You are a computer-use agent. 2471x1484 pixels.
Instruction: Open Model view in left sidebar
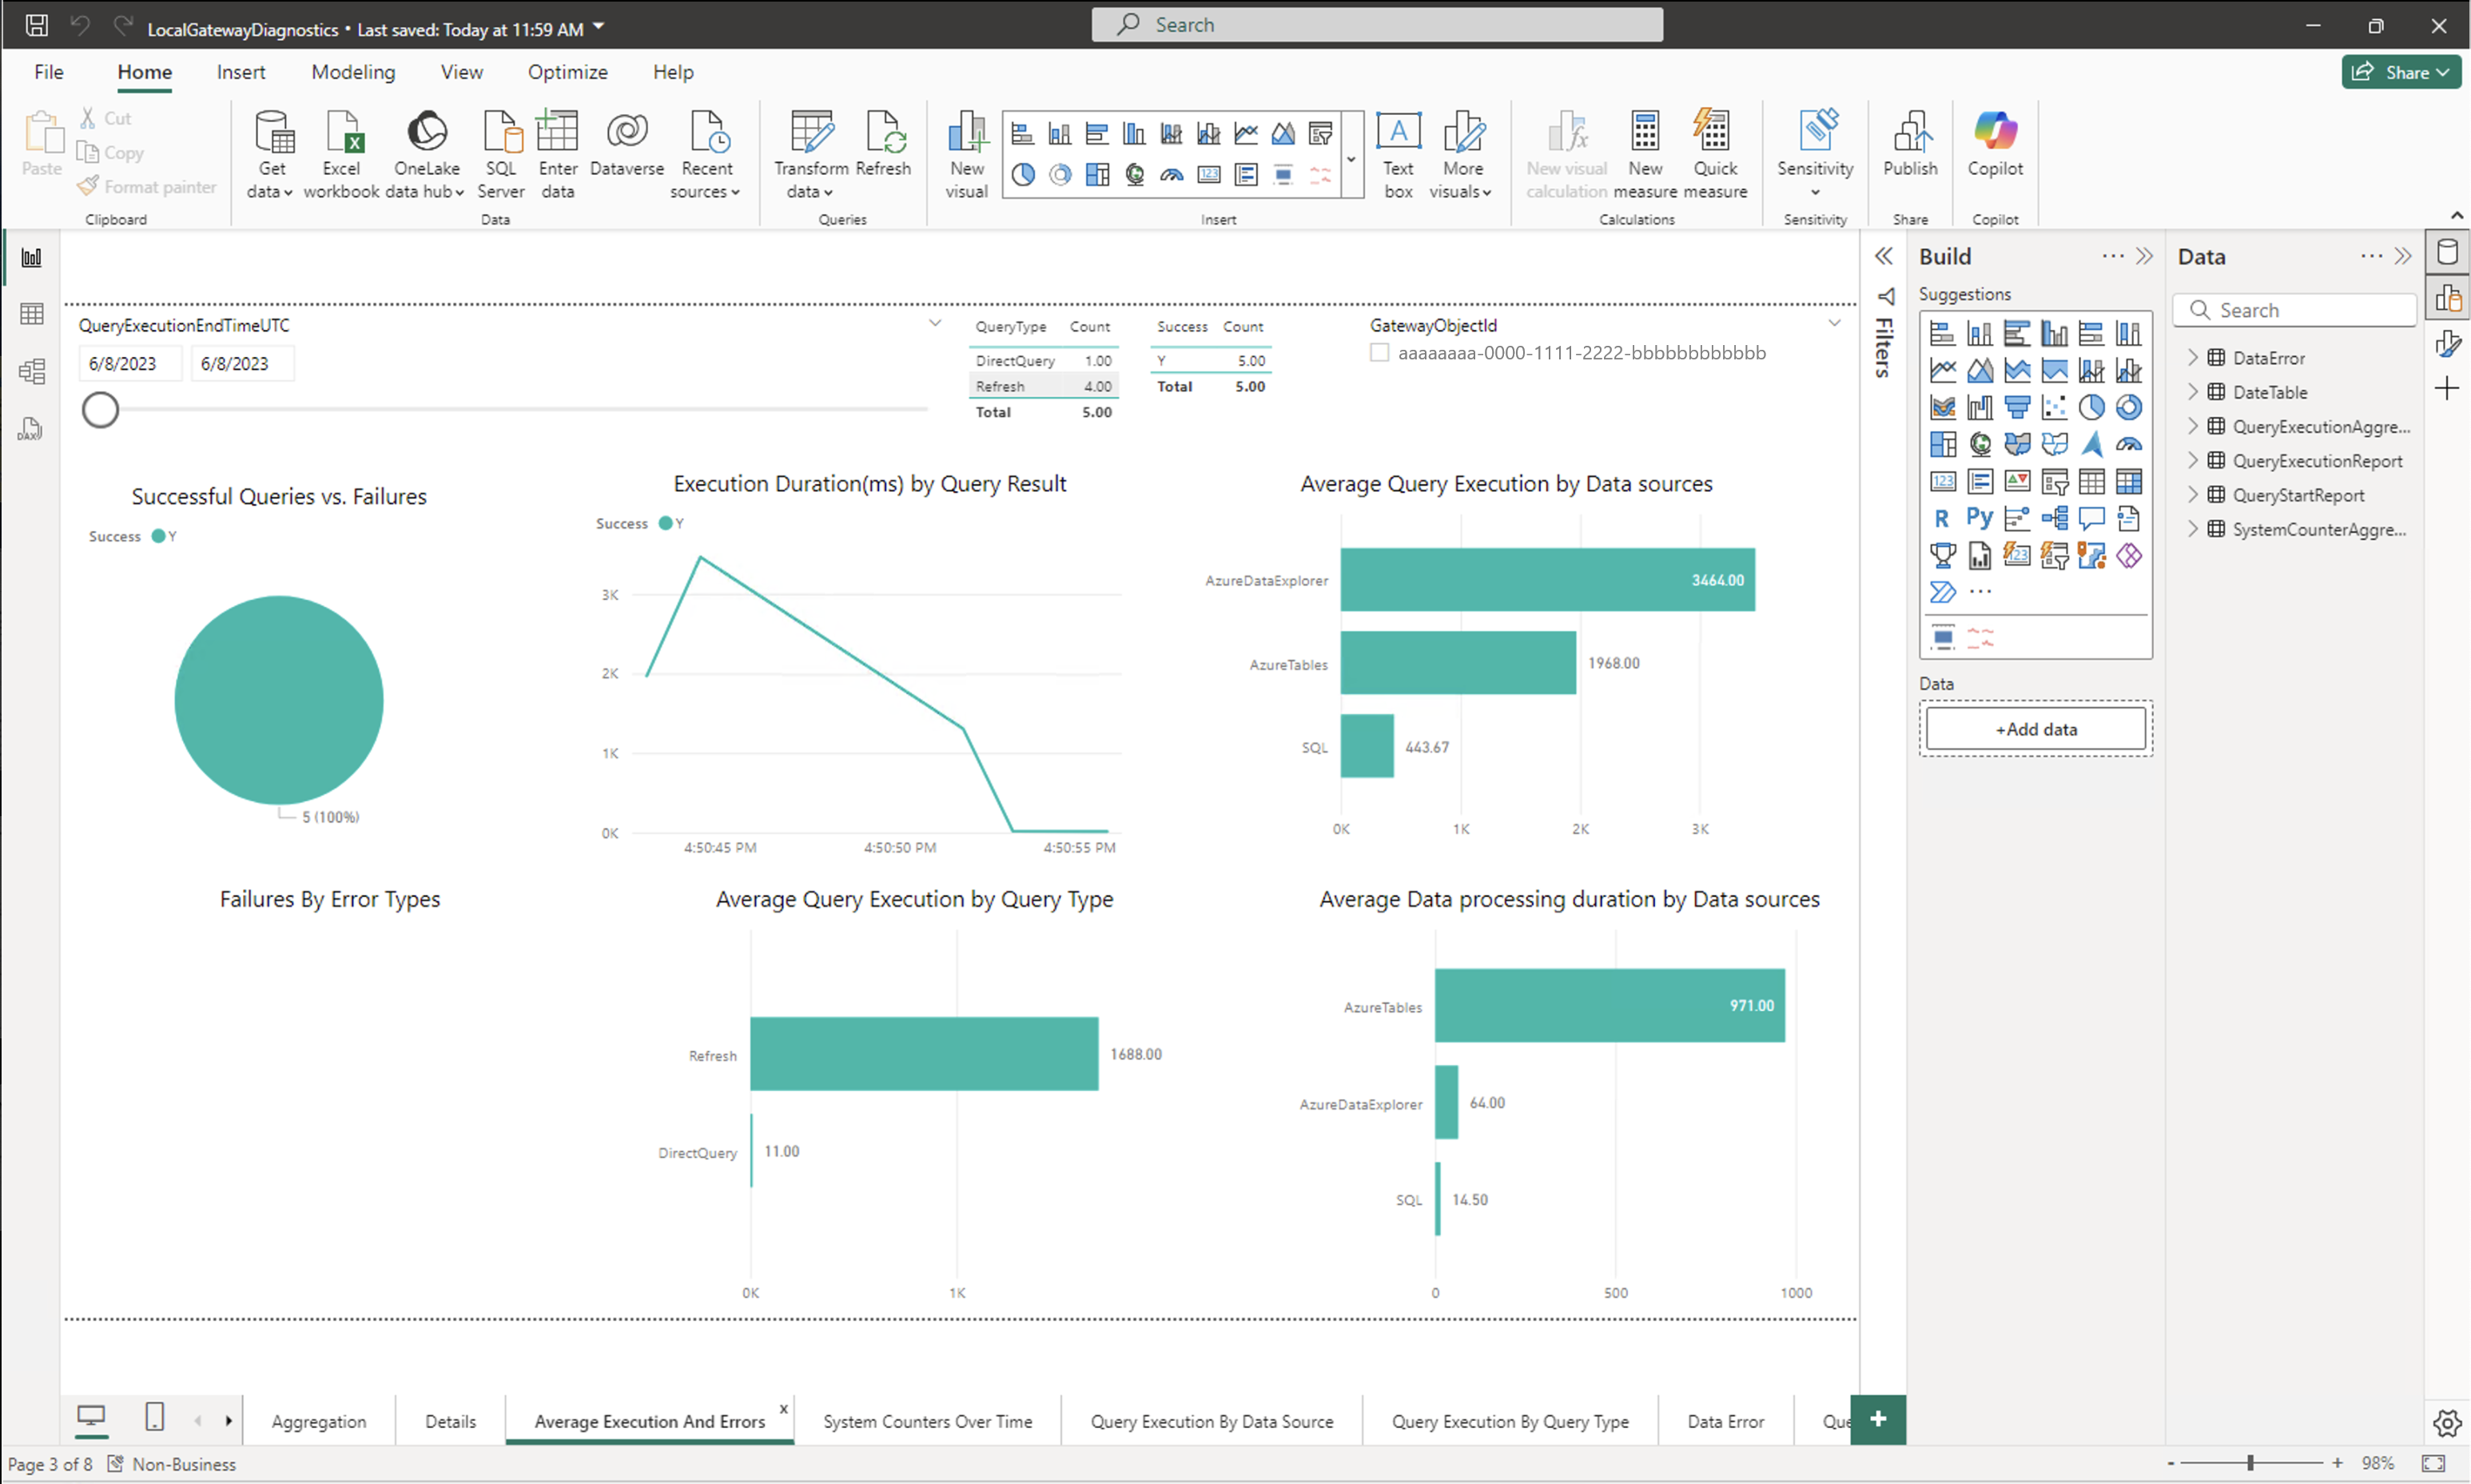(x=32, y=372)
